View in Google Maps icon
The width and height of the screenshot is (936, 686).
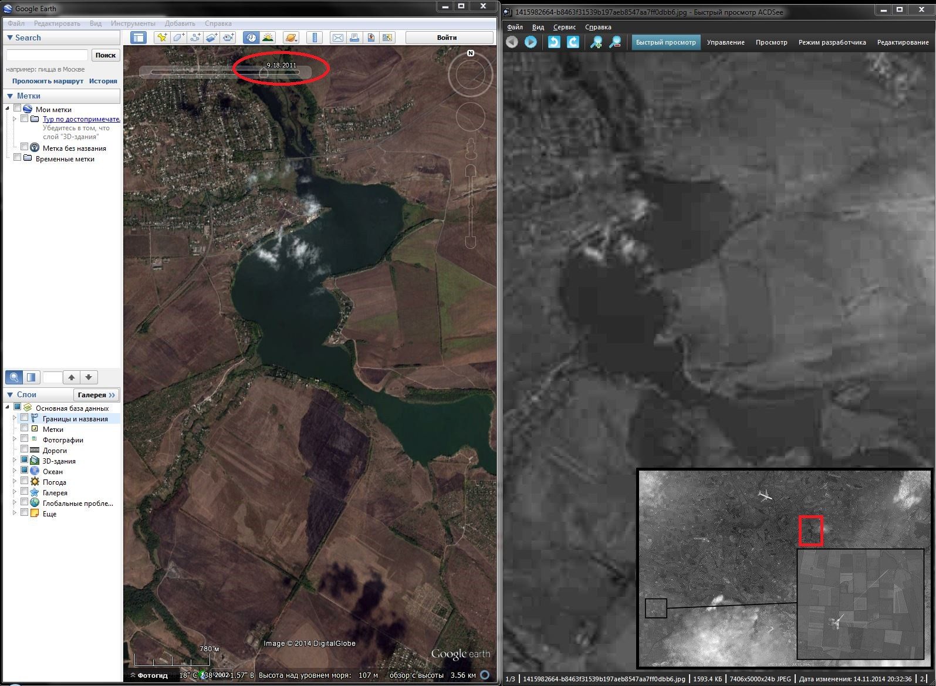(x=387, y=38)
